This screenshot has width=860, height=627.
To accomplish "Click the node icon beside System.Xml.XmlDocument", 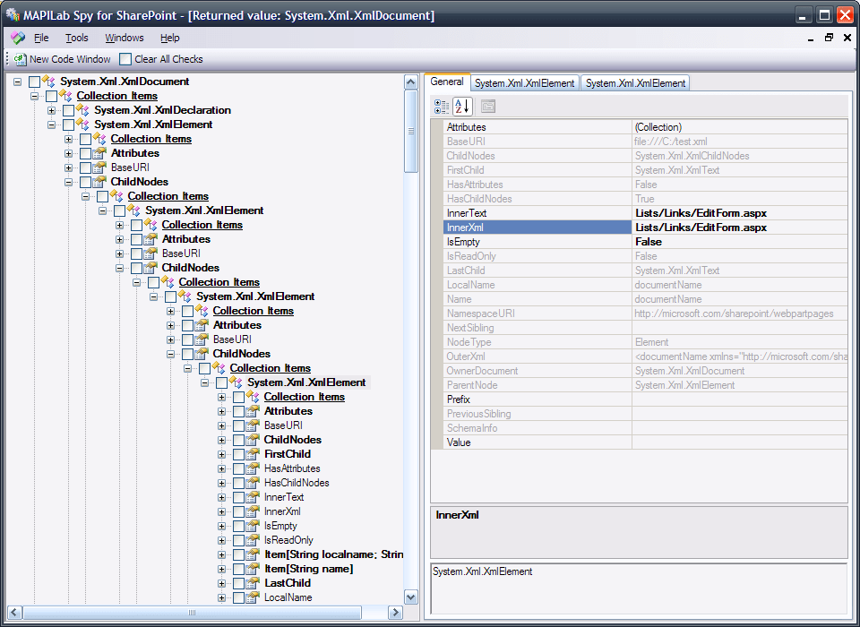I will [x=48, y=82].
